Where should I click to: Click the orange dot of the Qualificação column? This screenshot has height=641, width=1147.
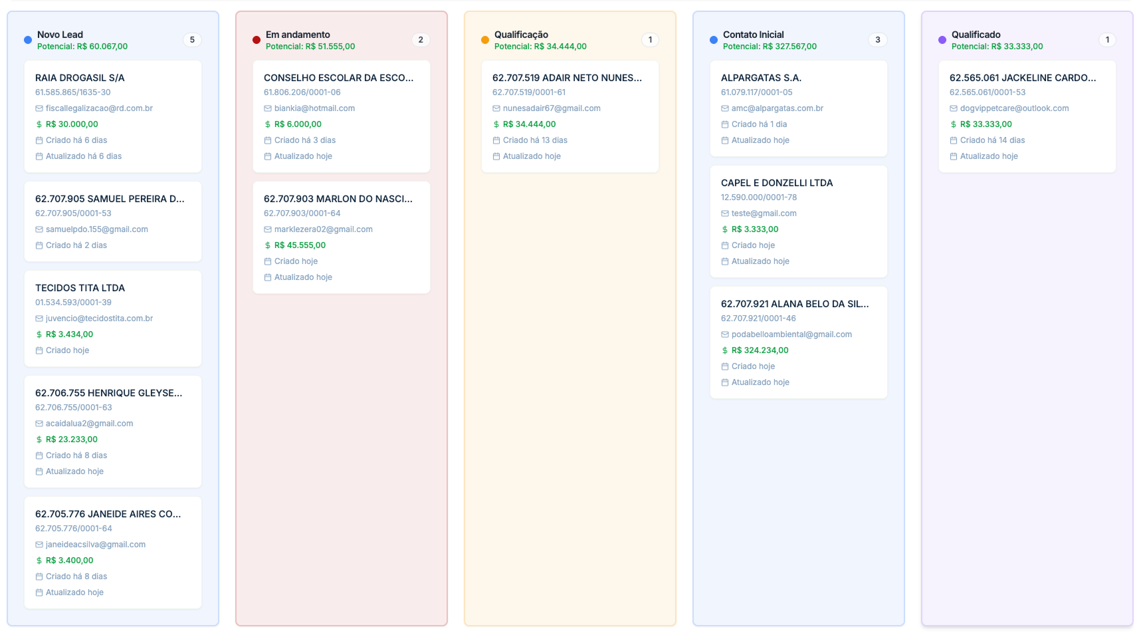click(x=484, y=39)
